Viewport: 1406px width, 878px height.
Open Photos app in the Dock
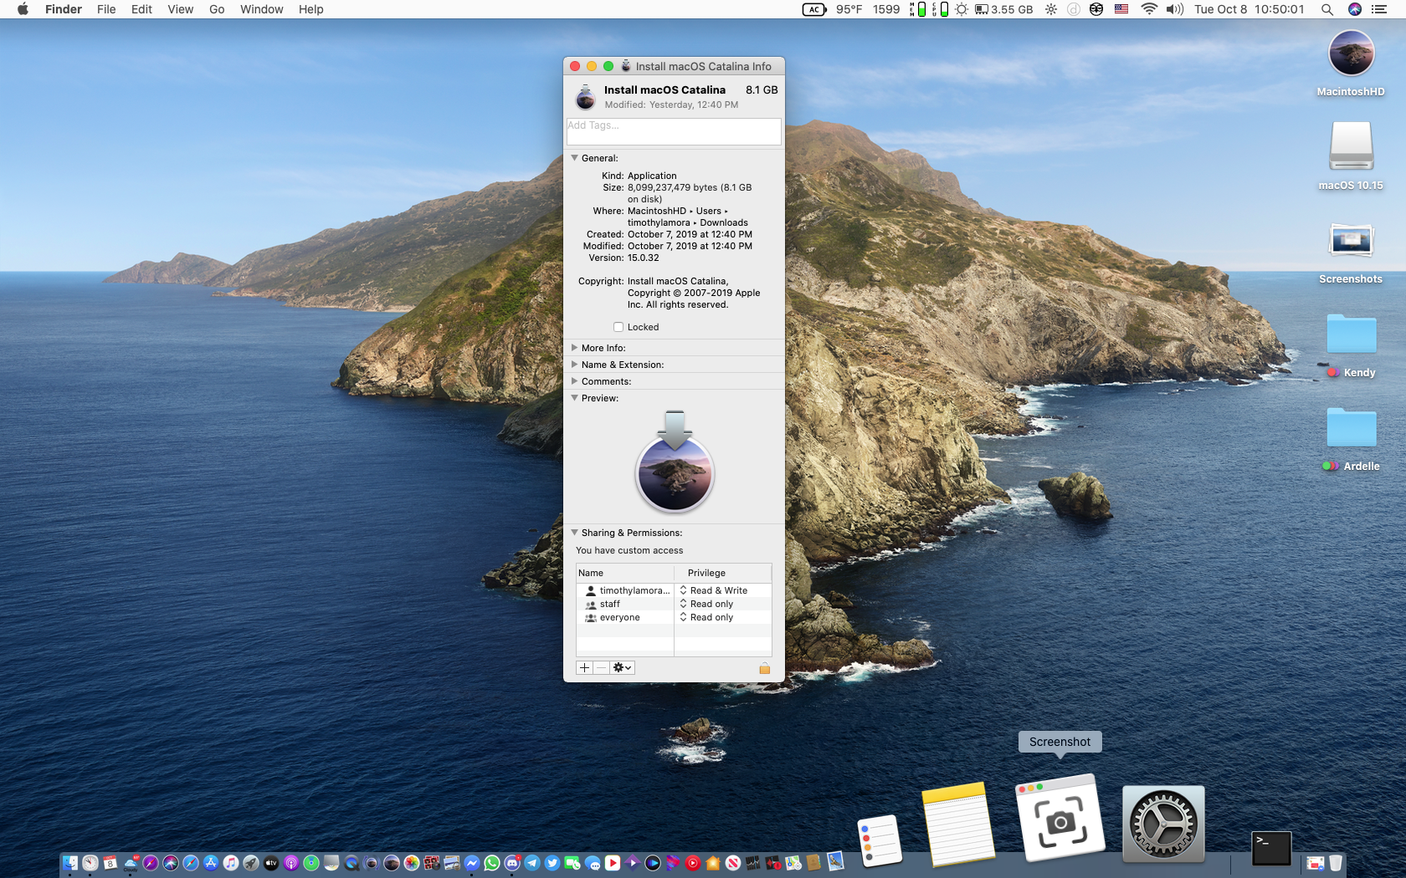click(x=412, y=863)
